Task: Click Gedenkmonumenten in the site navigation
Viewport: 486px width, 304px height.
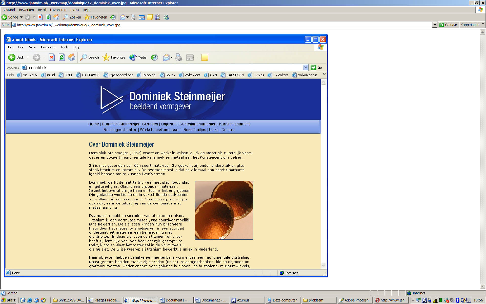Action: [x=198, y=124]
